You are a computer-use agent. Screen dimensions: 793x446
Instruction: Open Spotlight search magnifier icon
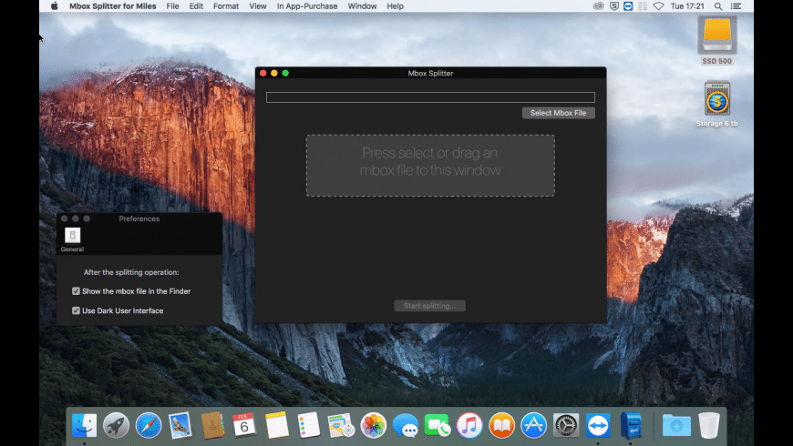718,6
